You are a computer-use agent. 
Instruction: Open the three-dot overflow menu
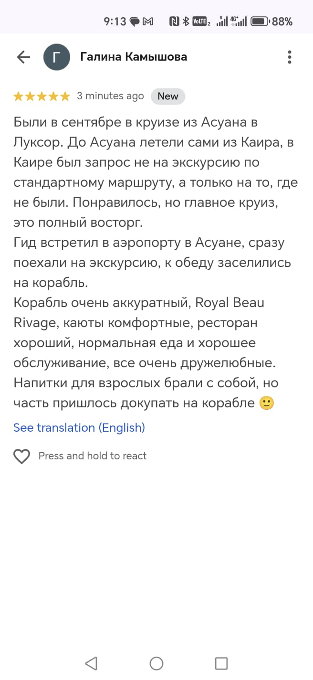coord(289,56)
